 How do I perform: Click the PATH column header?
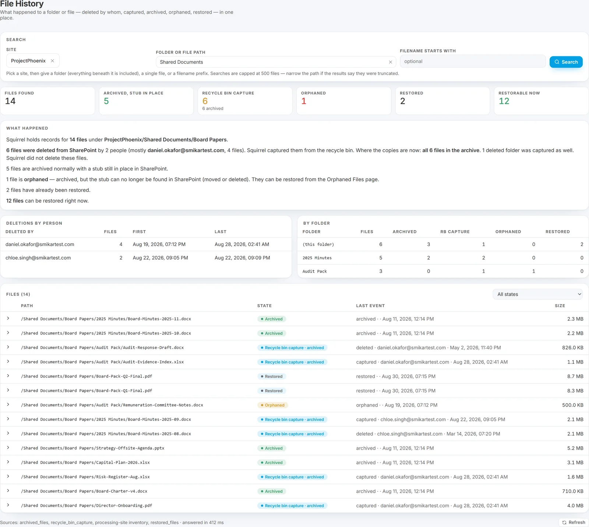(x=27, y=306)
